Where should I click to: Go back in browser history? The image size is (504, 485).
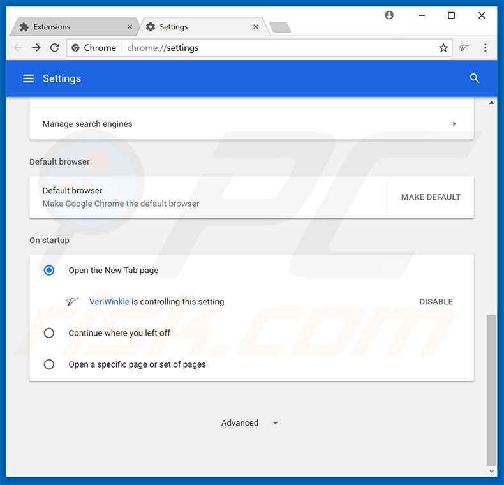18,48
